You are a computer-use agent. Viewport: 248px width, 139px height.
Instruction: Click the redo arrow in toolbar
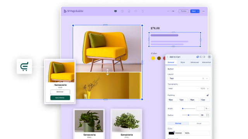[173, 11]
